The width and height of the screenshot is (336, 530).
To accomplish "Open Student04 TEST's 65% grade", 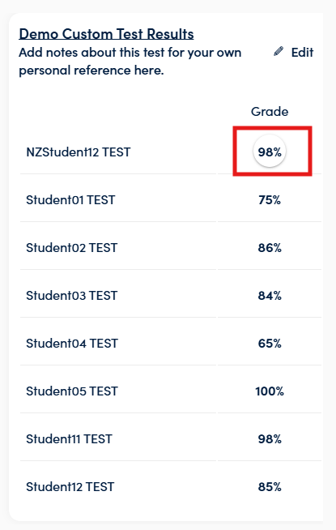I will 270,344.
